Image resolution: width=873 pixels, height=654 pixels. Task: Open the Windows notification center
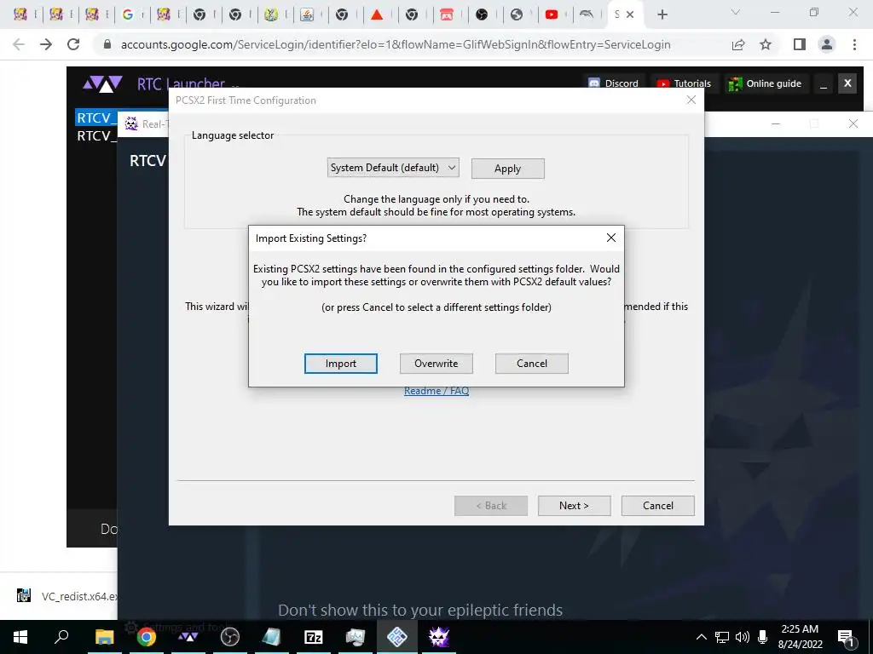tap(846, 637)
